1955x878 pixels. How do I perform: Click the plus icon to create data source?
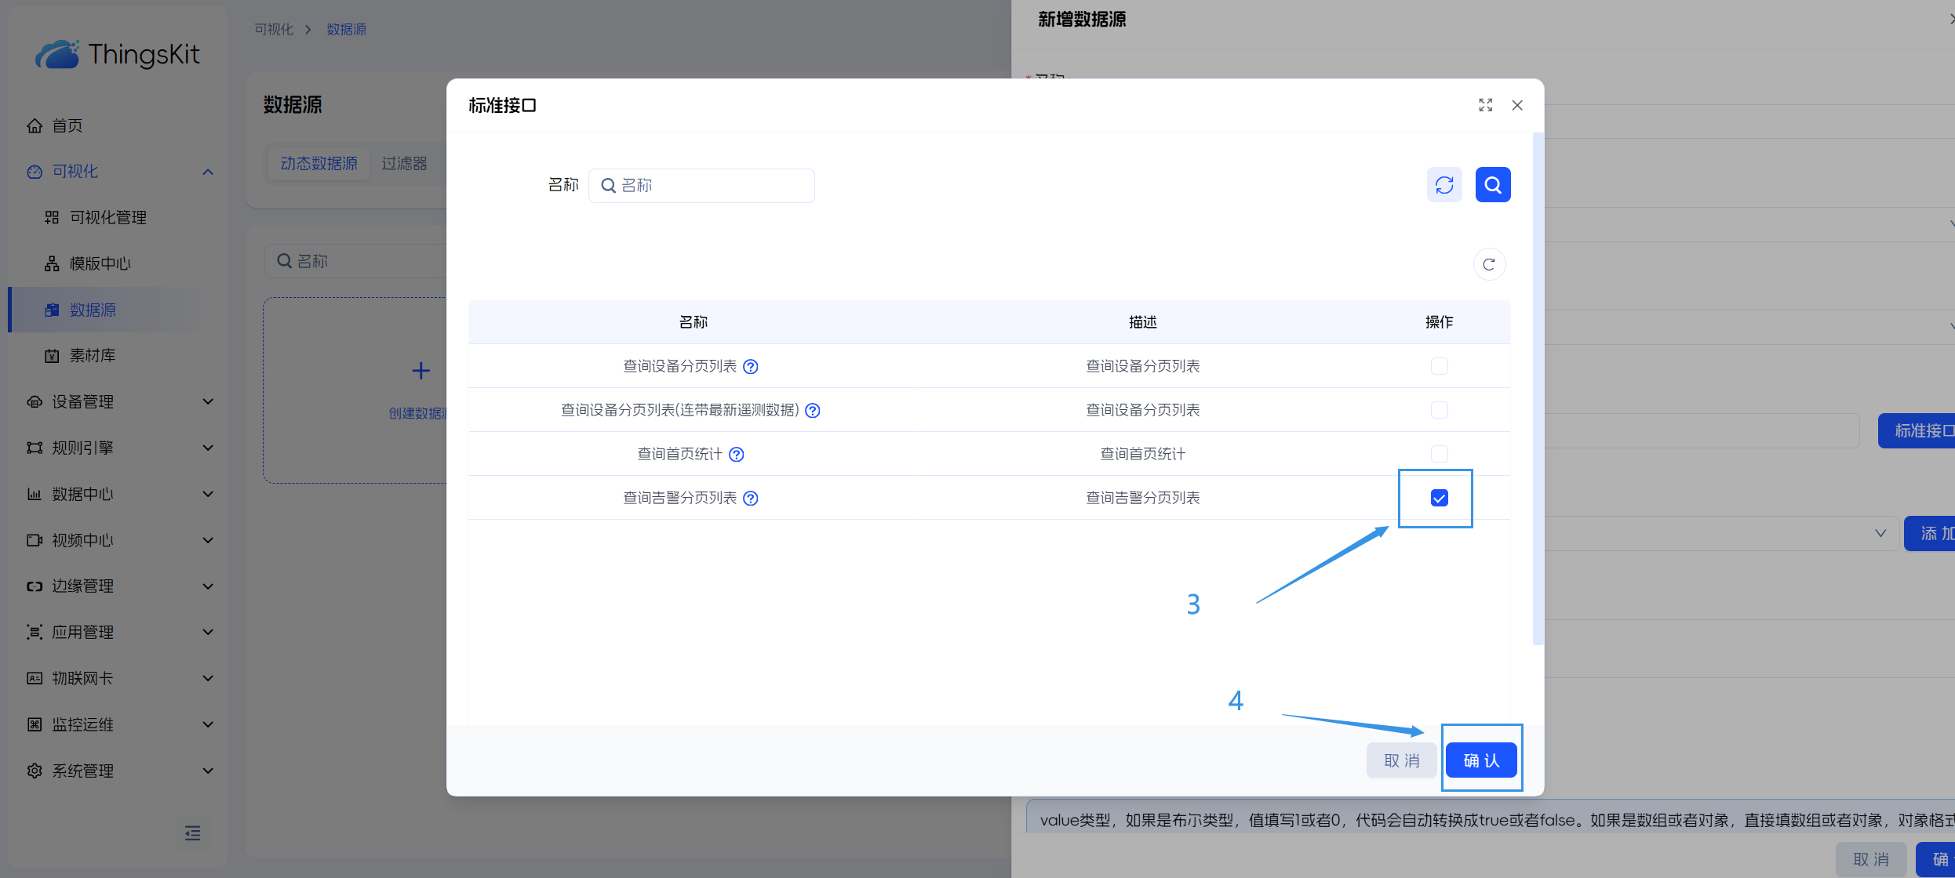pyautogui.click(x=421, y=371)
